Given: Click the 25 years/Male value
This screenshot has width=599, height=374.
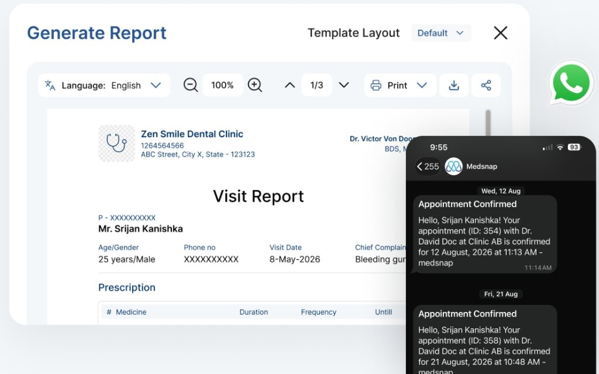Looking at the screenshot, I should click(x=127, y=259).
